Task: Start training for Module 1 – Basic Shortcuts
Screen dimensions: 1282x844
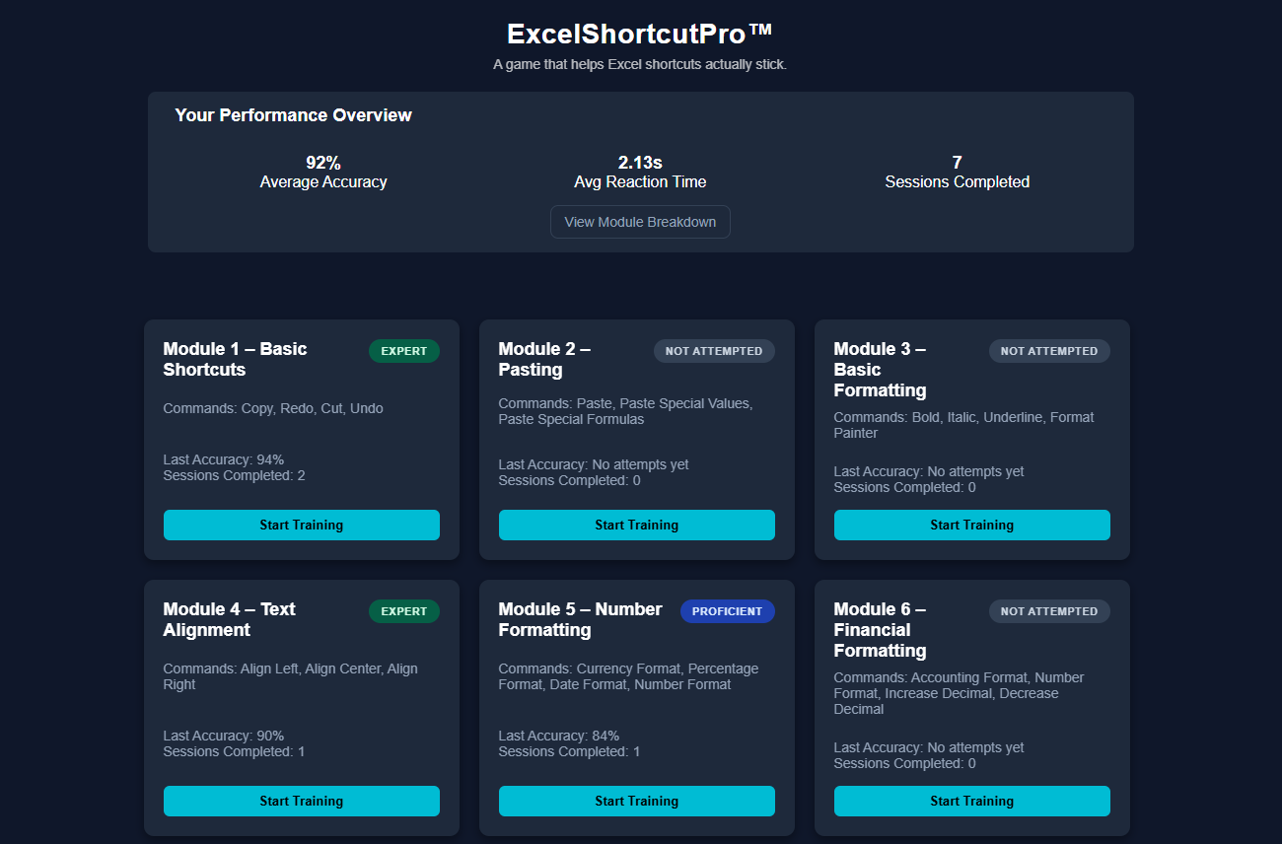Action: click(x=301, y=525)
